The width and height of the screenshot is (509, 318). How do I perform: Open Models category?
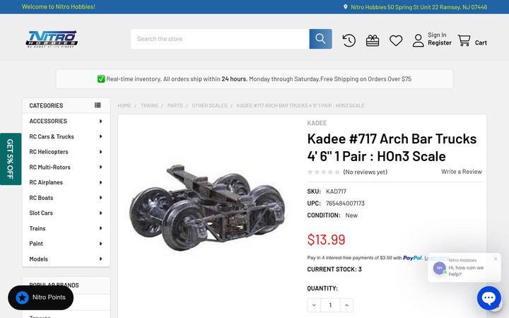[38, 259]
